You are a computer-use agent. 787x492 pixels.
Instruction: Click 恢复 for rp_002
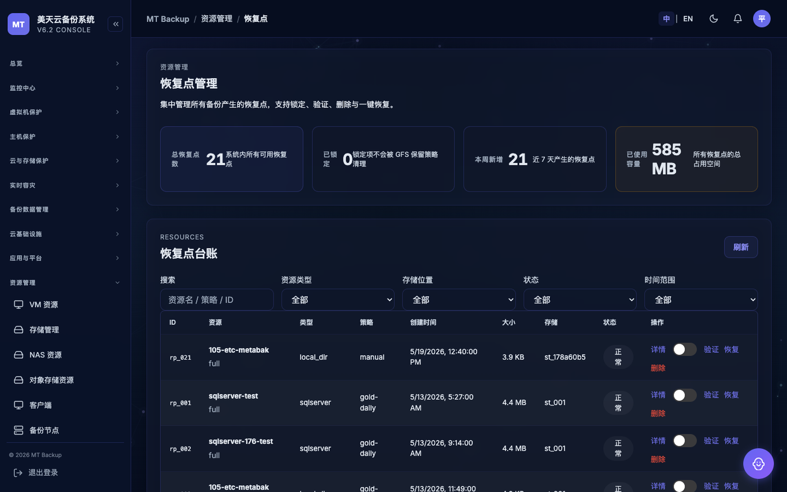(x=731, y=440)
